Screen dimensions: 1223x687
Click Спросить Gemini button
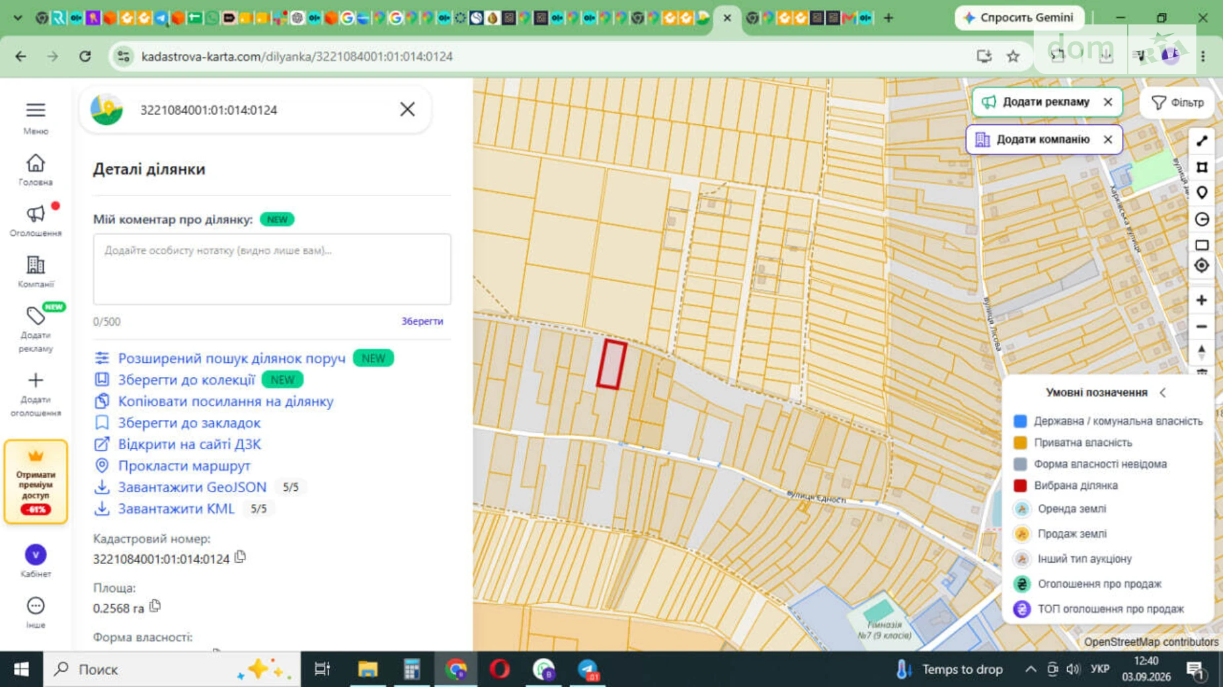pos(1019,18)
